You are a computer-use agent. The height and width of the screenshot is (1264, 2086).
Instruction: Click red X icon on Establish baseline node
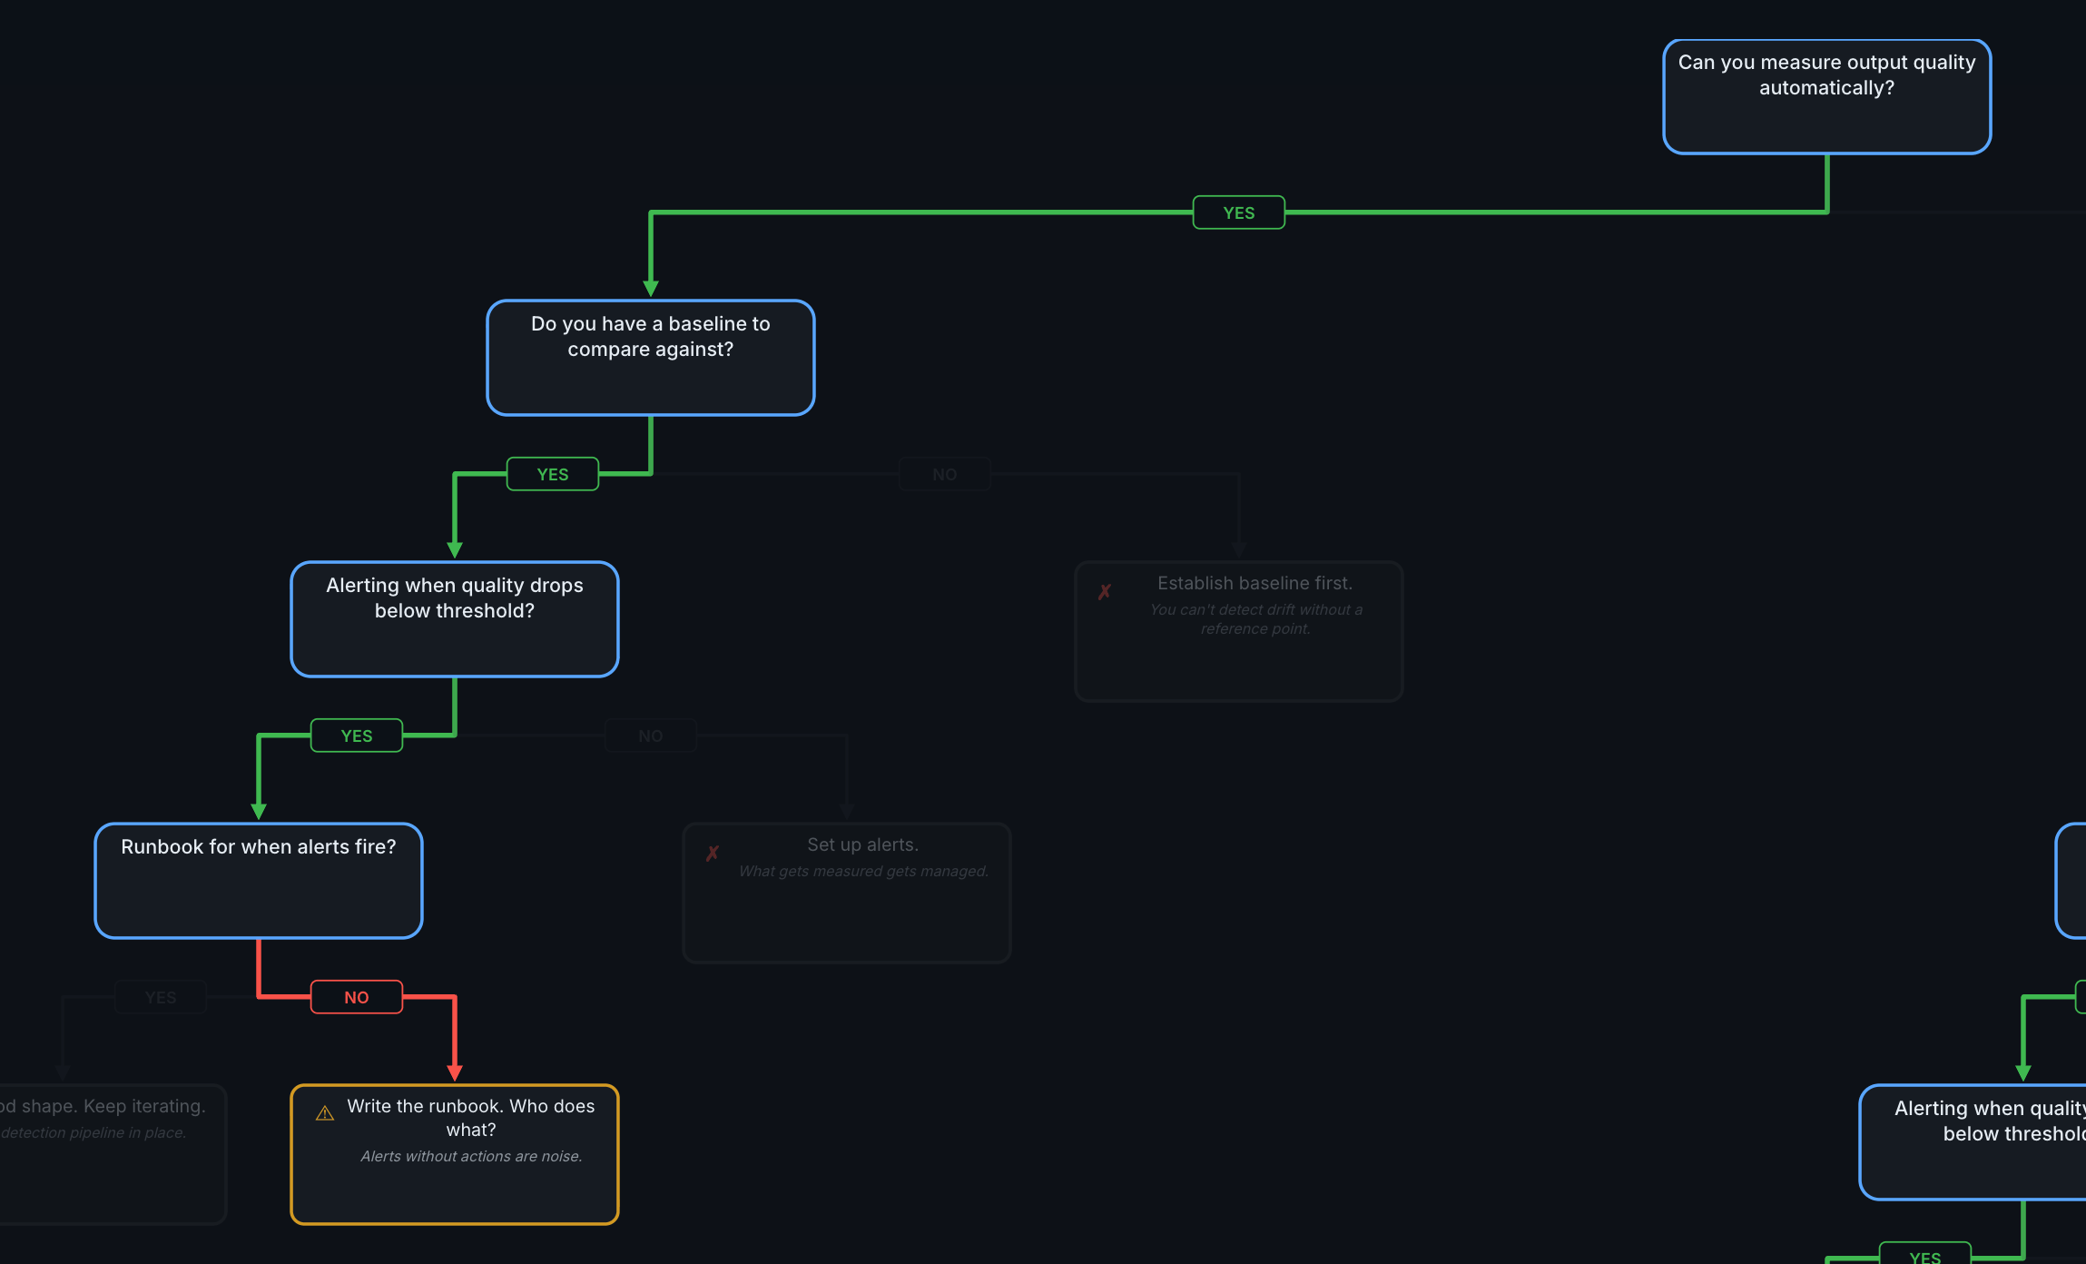[1104, 592]
